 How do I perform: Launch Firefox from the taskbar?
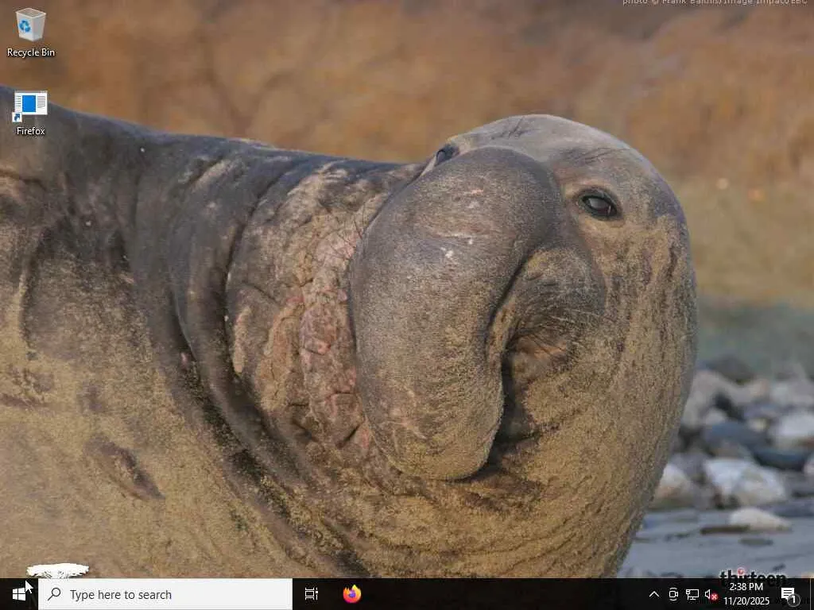[x=352, y=594]
